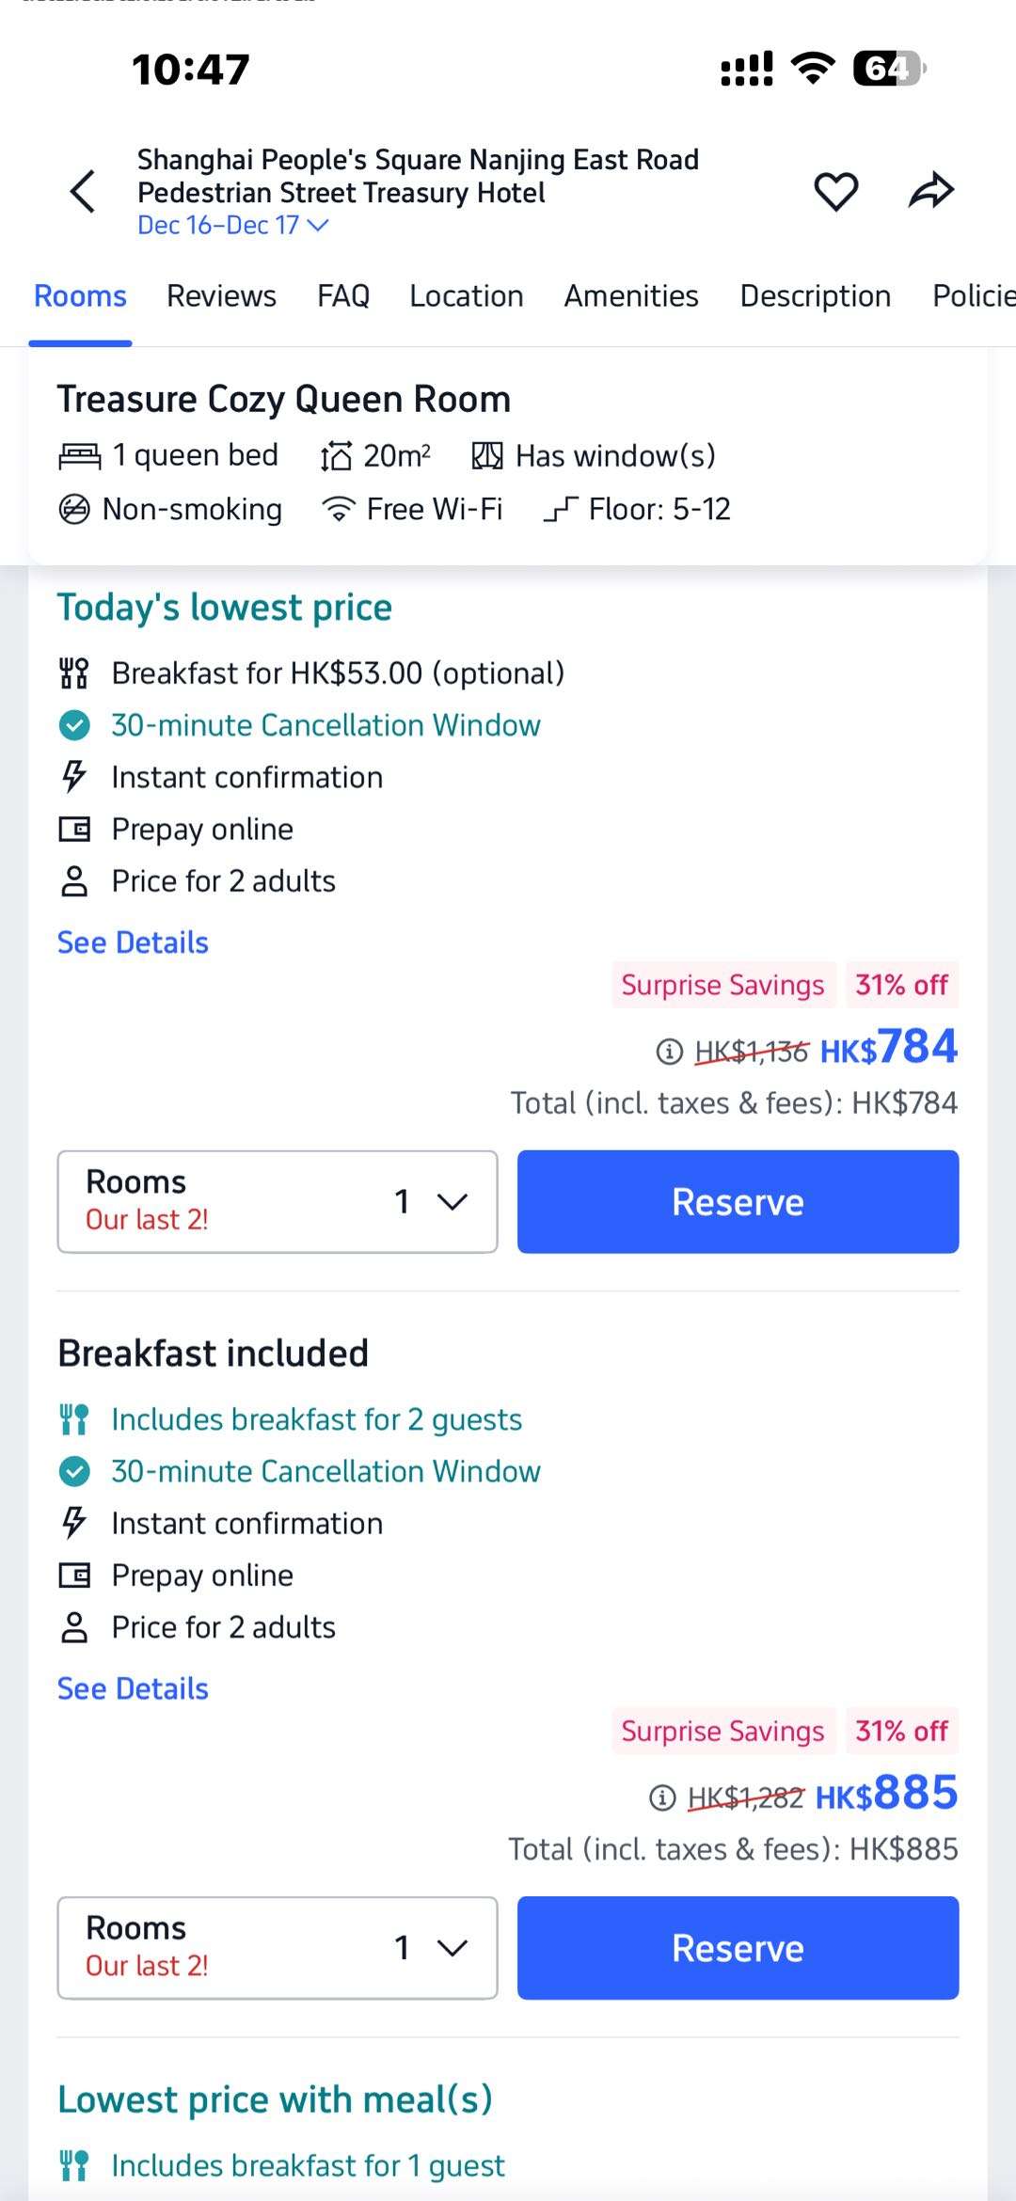This screenshot has width=1016, height=2201.
Task: Tap the instant confirmation lightning icon
Action: pyautogui.click(x=73, y=776)
